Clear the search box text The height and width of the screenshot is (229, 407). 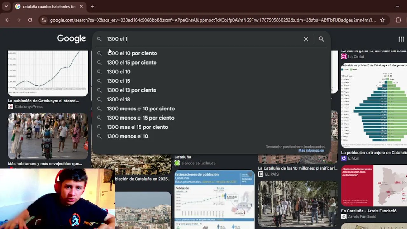click(x=306, y=39)
